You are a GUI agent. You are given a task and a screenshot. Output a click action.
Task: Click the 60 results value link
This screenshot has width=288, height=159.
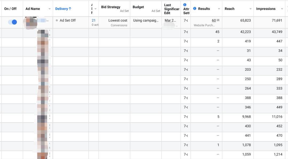214,21
